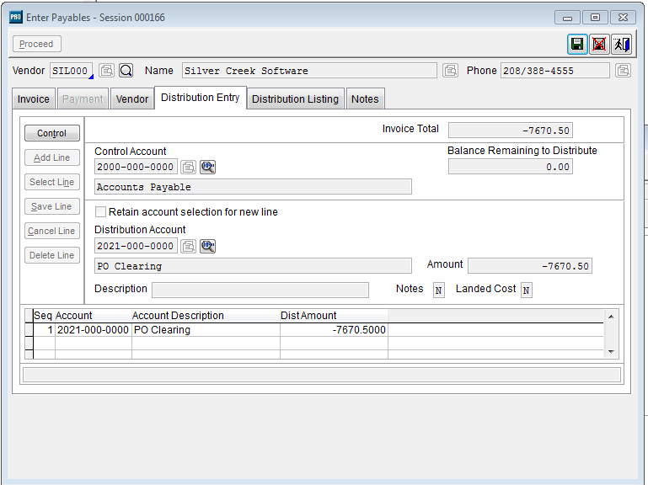The width and height of the screenshot is (648, 485).
Task: Click the Proceed button
Action: pyautogui.click(x=37, y=44)
